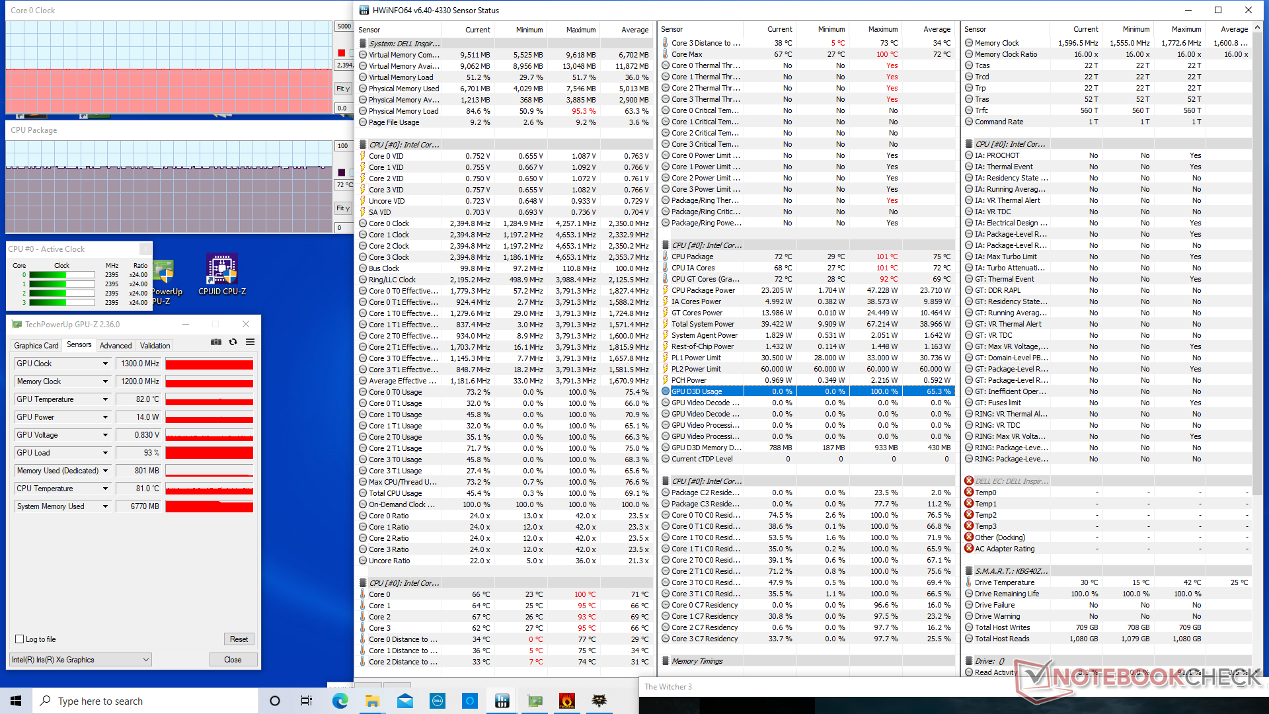Click the GPU-Z refresh icon

click(233, 342)
